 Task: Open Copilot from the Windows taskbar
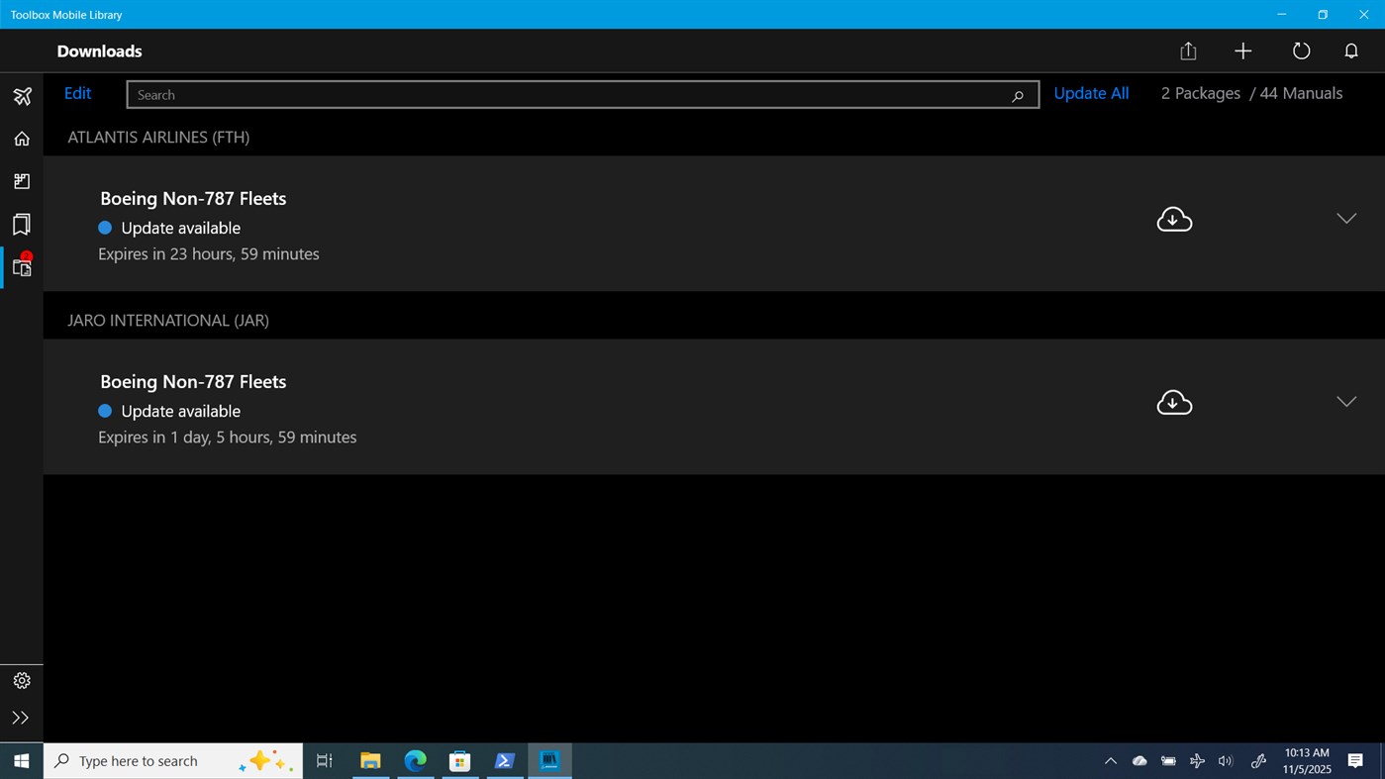click(264, 760)
